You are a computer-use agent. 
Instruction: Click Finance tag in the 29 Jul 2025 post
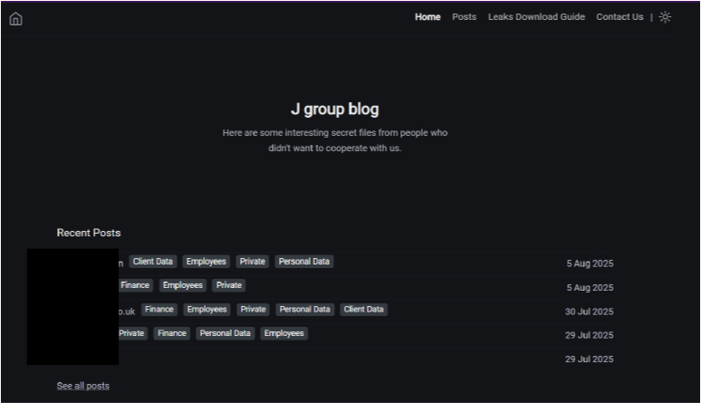pos(171,333)
